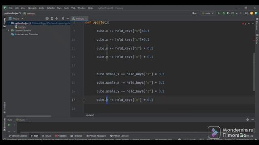The height and width of the screenshot is (145, 259).
Task: Toggle the TODO tool window
Action: click(x=46, y=136)
